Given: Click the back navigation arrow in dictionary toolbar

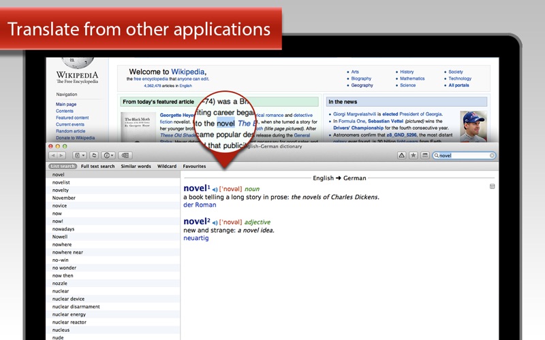Looking at the screenshot, I should pos(52,156).
